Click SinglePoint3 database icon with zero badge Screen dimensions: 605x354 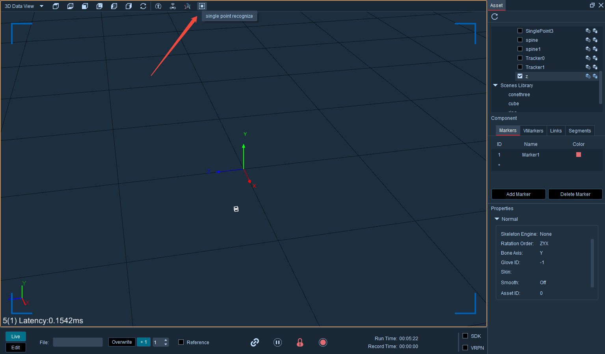tap(588, 31)
